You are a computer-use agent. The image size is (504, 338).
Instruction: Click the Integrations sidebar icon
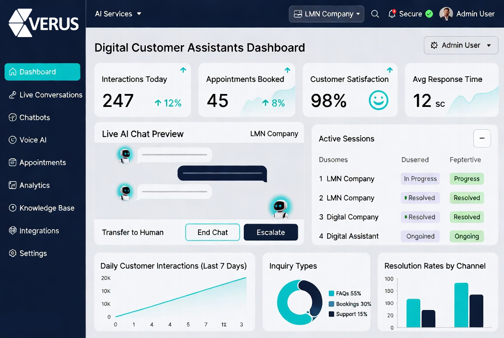(13, 230)
